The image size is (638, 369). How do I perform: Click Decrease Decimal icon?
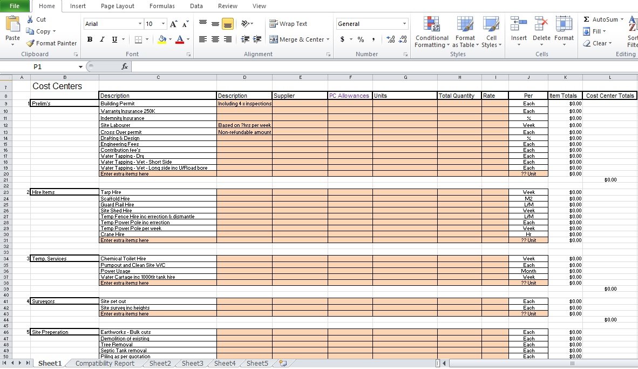(x=403, y=39)
